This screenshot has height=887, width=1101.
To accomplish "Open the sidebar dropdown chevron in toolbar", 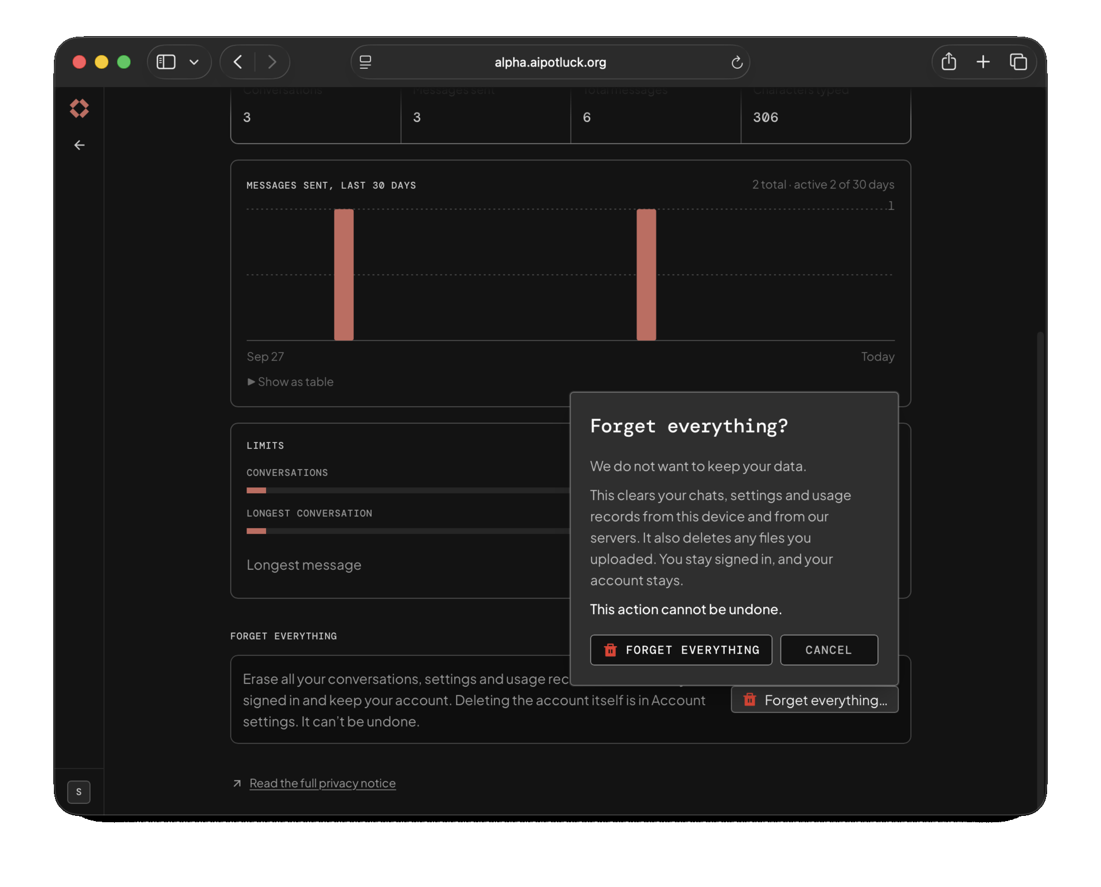I will pos(194,62).
